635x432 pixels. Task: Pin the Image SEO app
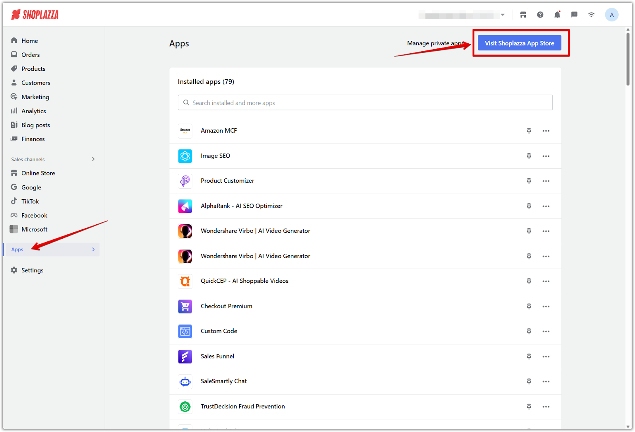[529, 156]
